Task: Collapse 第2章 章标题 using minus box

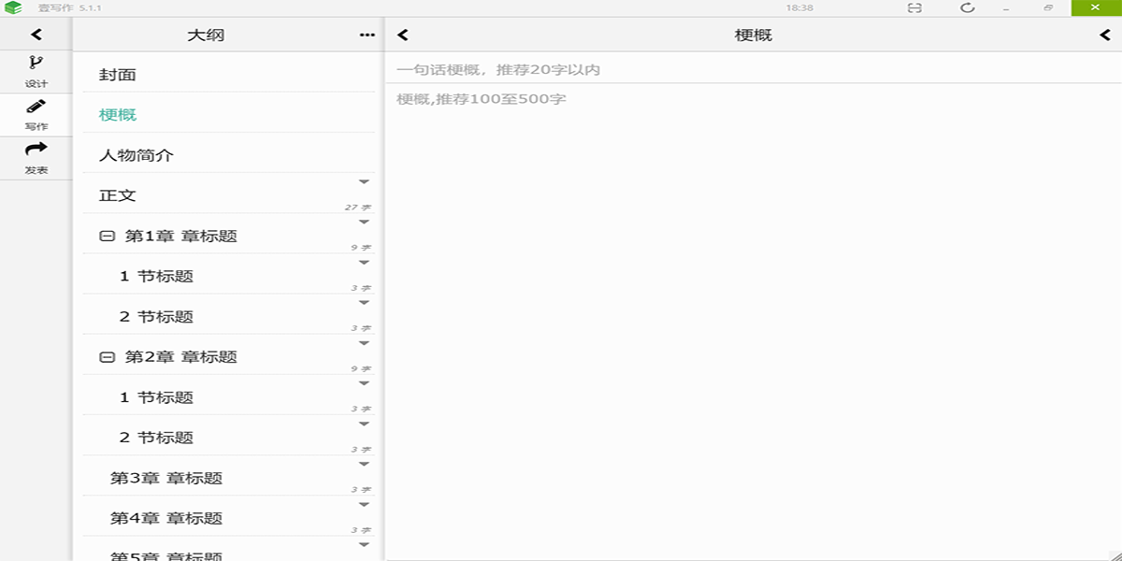Action: point(107,357)
